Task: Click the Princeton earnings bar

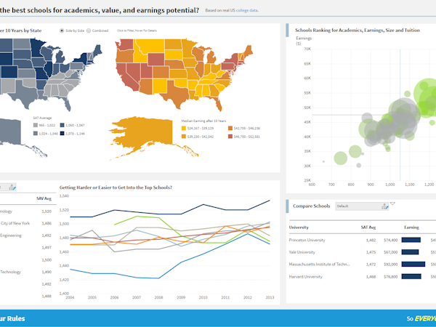Action: point(411,240)
